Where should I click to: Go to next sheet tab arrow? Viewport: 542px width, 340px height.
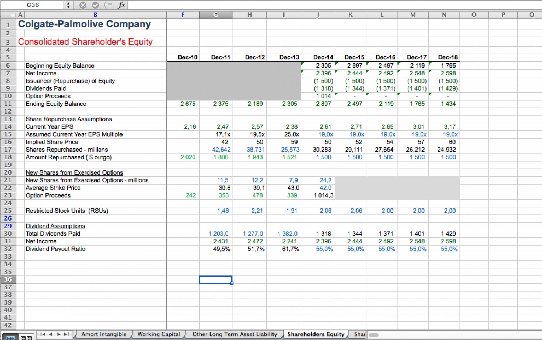click(x=59, y=334)
